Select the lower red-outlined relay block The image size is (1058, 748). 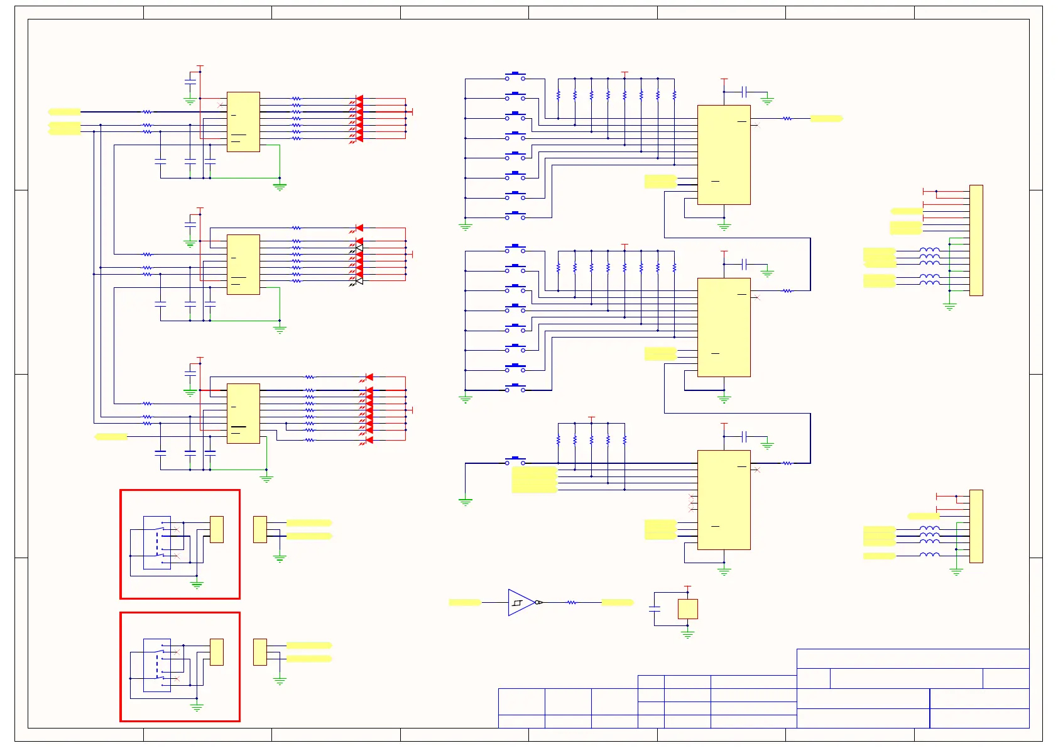point(180,667)
